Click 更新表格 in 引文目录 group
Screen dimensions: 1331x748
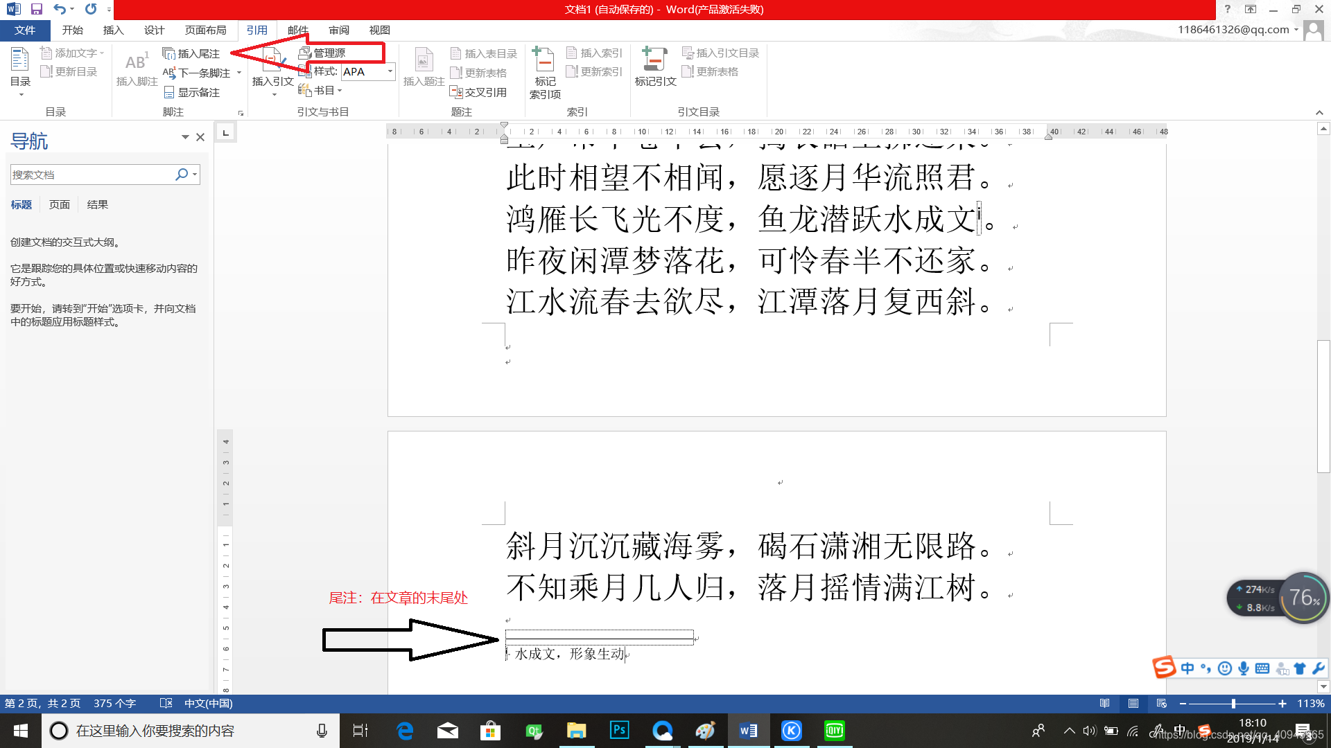coord(710,71)
